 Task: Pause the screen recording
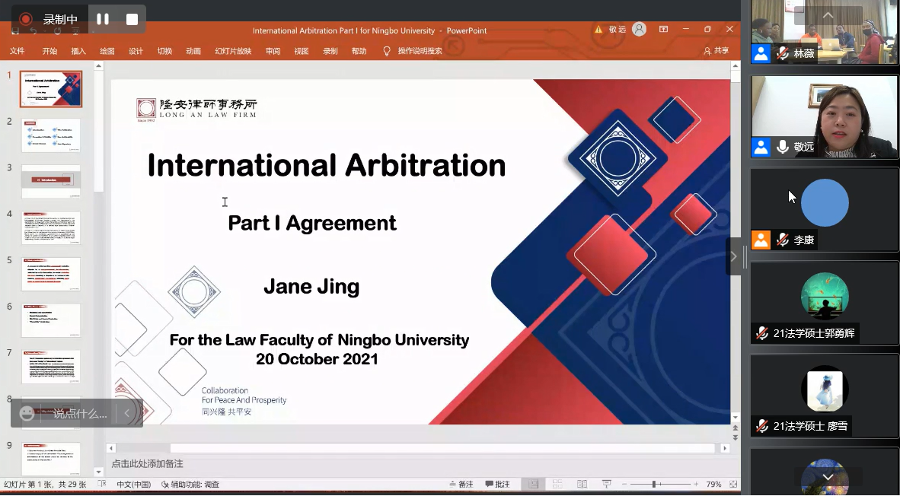103,19
